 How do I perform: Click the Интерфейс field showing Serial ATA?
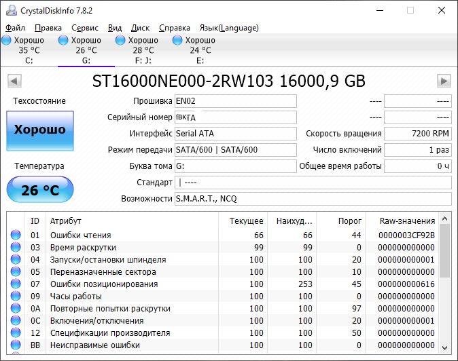click(236, 134)
